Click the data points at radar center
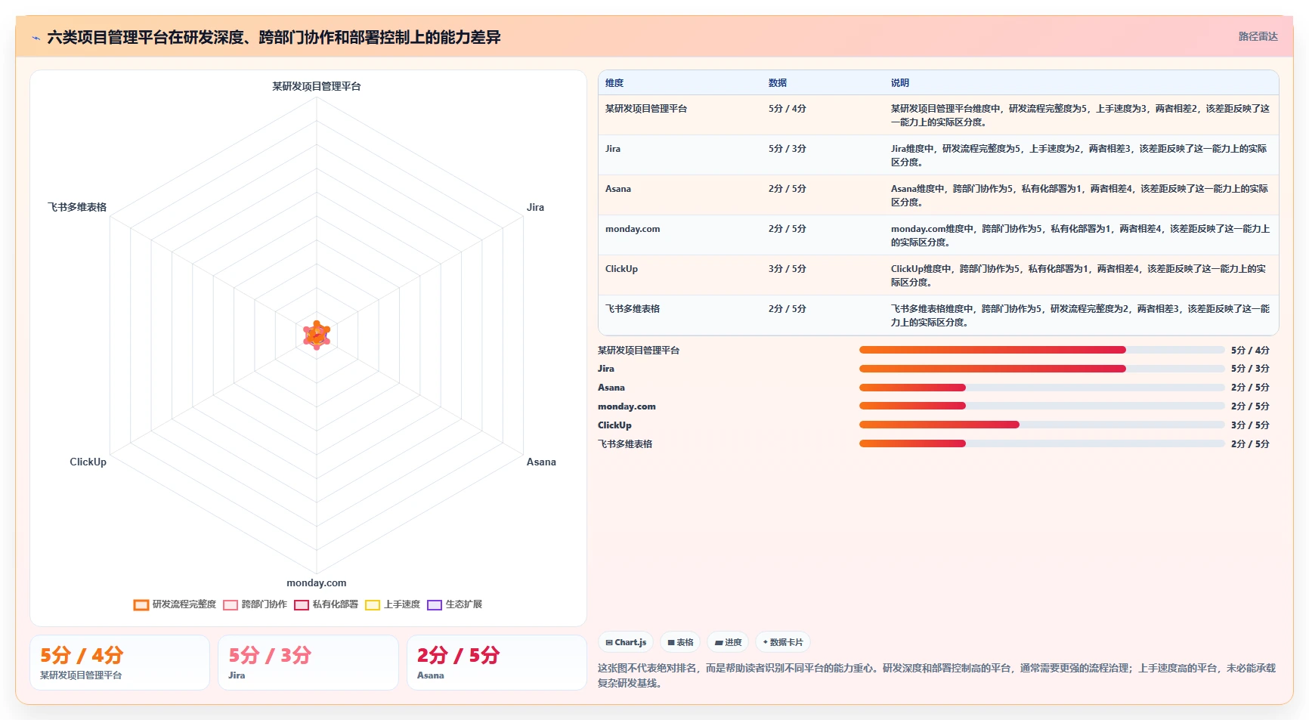This screenshot has height=720, width=1309. pos(317,335)
